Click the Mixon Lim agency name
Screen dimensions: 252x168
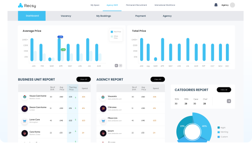(112, 118)
